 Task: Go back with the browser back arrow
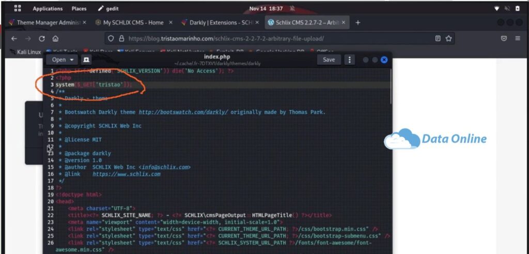(14, 39)
